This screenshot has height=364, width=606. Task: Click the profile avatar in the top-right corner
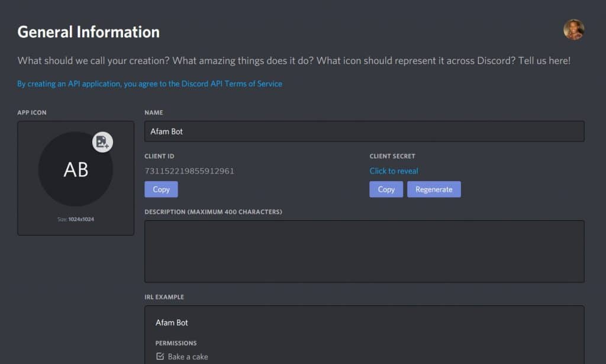[x=573, y=30]
